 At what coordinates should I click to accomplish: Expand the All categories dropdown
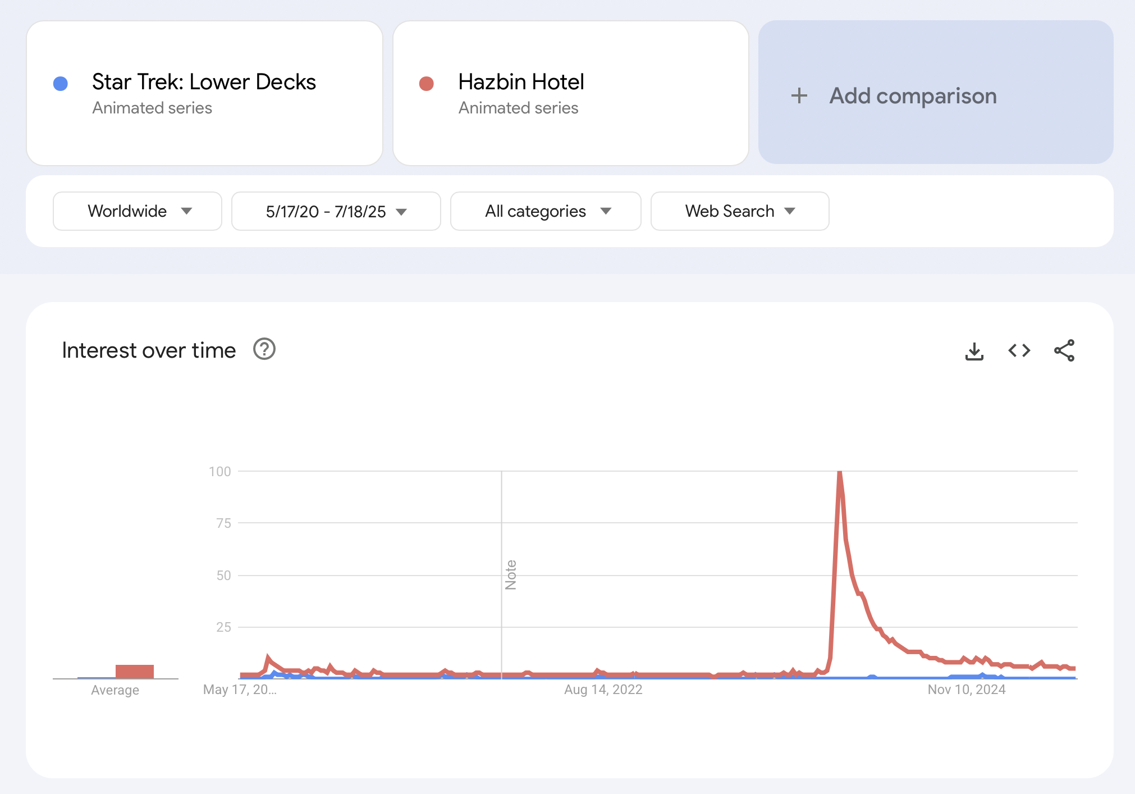pos(546,211)
